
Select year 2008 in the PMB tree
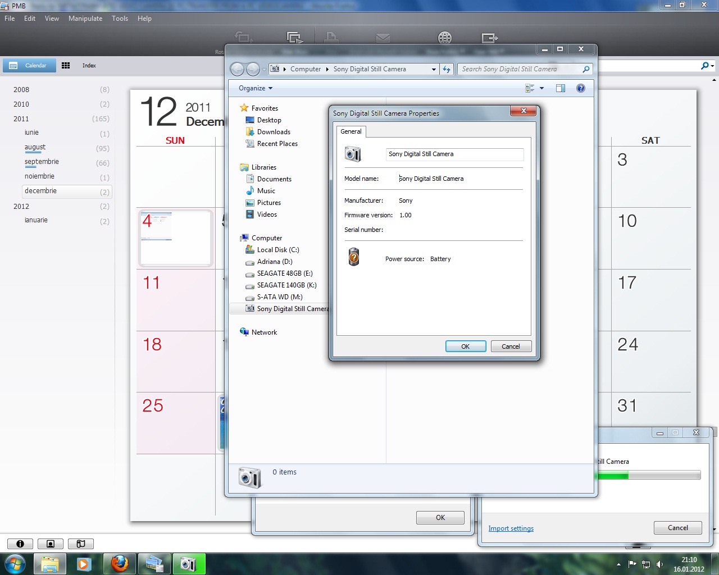click(21, 90)
